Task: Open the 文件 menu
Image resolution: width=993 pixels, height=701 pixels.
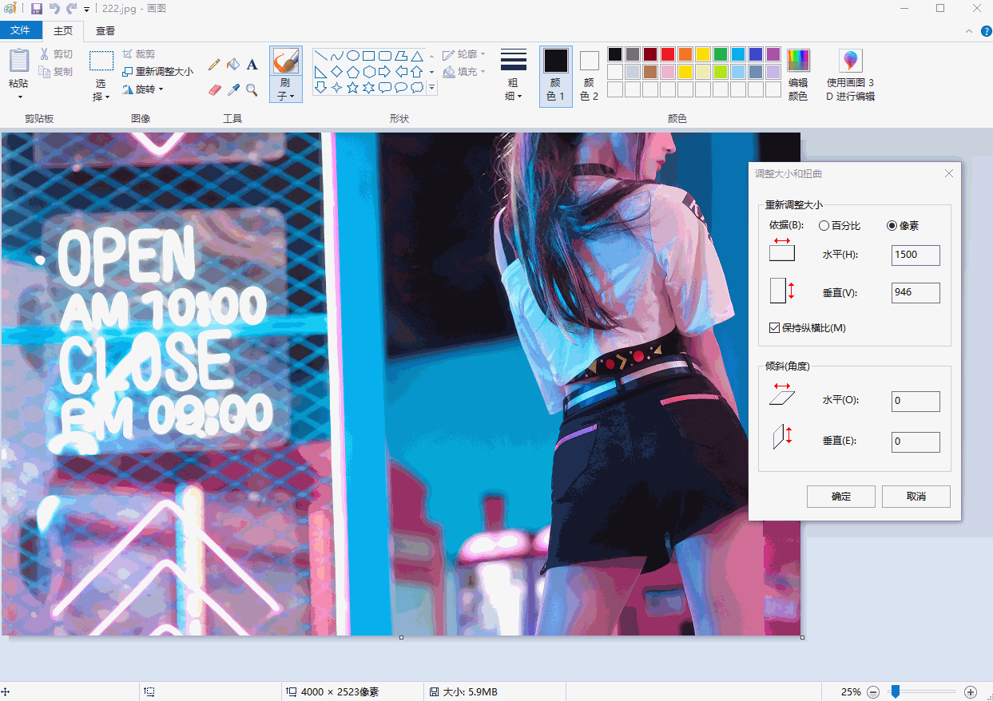Action: pos(20,30)
